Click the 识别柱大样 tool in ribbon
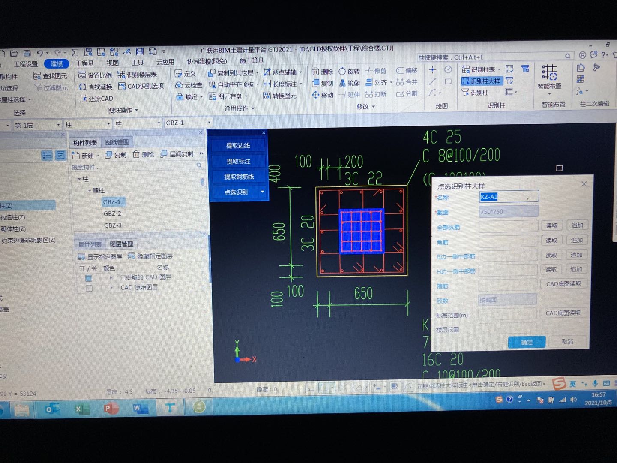The width and height of the screenshot is (617, 463). tap(481, 81)
